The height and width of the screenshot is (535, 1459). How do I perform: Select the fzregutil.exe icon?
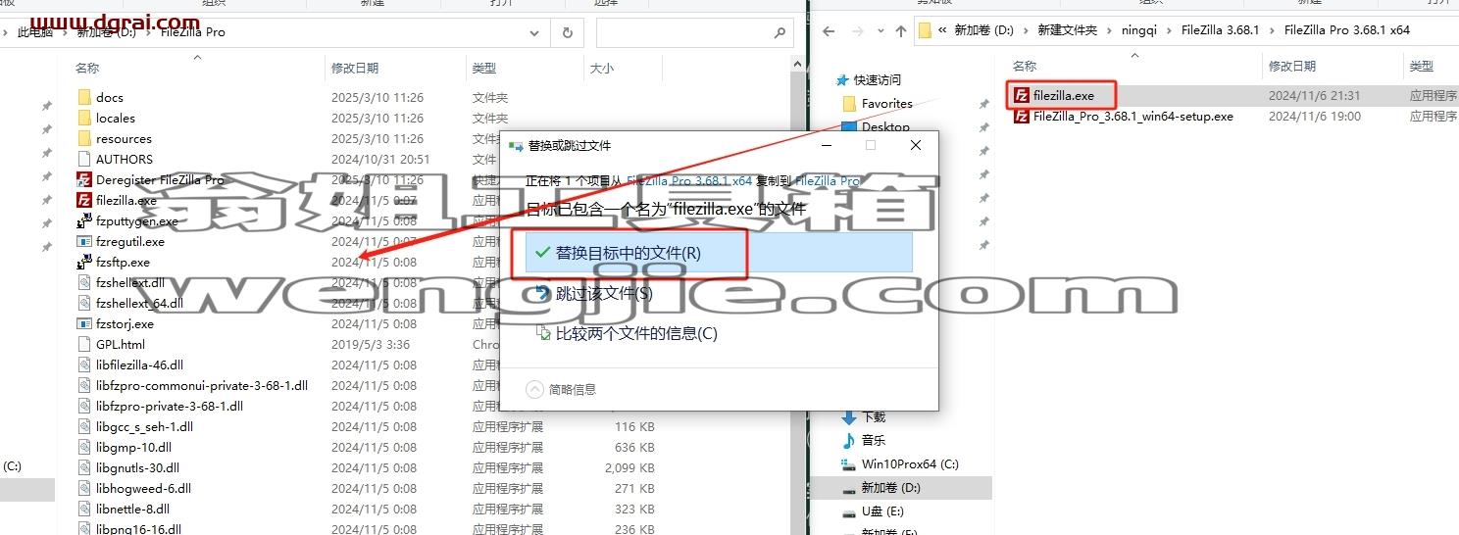84,241
